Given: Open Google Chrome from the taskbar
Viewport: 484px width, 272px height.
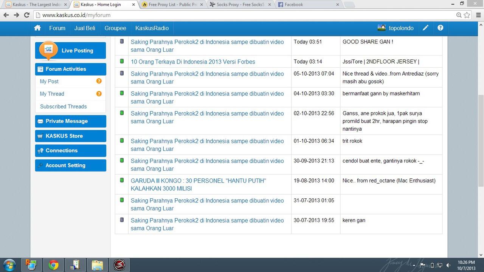Looking at the screenshot, I should tap(53, 265).
